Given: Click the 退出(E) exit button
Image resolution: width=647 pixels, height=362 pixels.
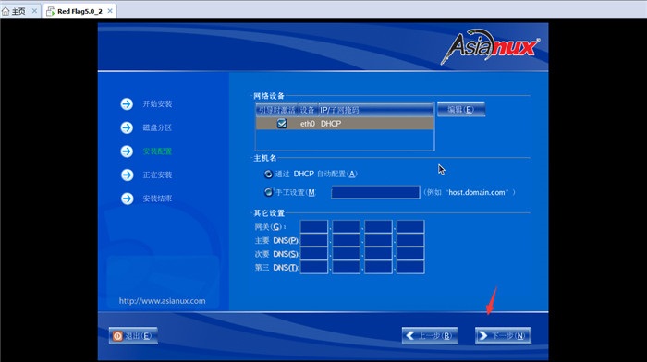Looking at the screenshot, I should point(133,335).
